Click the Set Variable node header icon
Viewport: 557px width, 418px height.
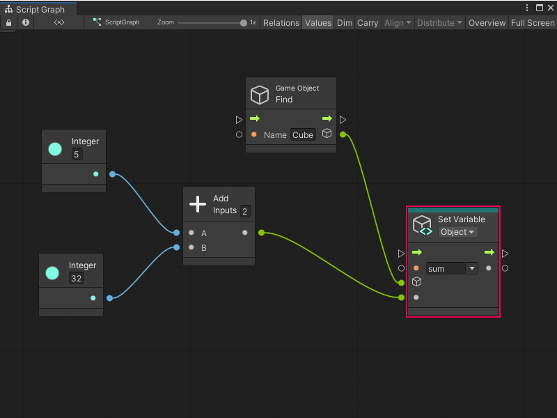422,224
